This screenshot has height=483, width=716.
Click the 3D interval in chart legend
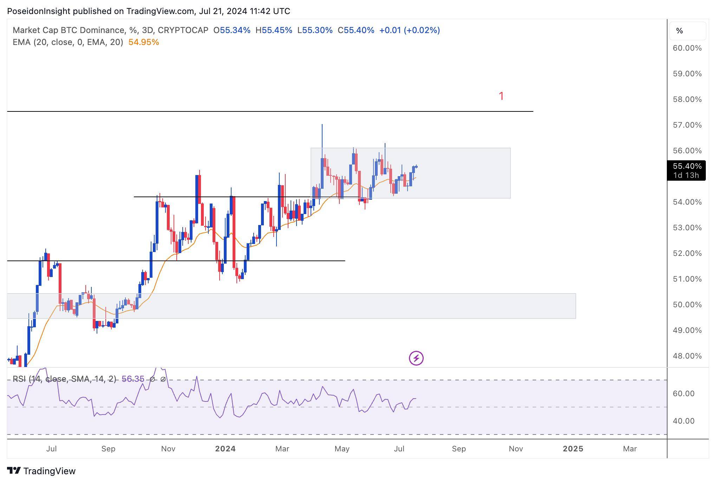pos(149,30)
